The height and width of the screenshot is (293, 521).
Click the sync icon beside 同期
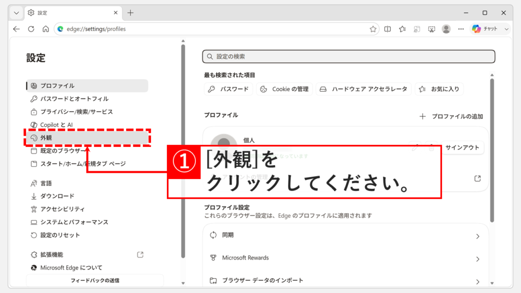[x=213, y=235]
